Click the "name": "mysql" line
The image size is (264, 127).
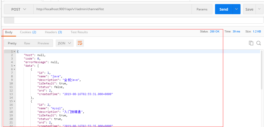[x=51, y=108]
